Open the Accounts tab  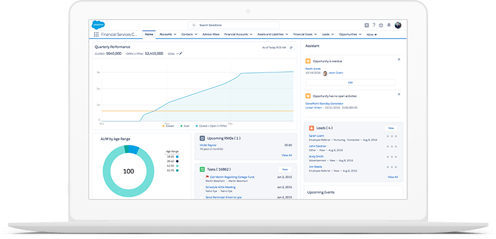166,34
